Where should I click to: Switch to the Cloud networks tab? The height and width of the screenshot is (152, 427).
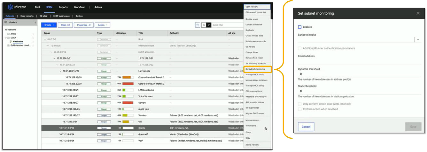point(27,16)
